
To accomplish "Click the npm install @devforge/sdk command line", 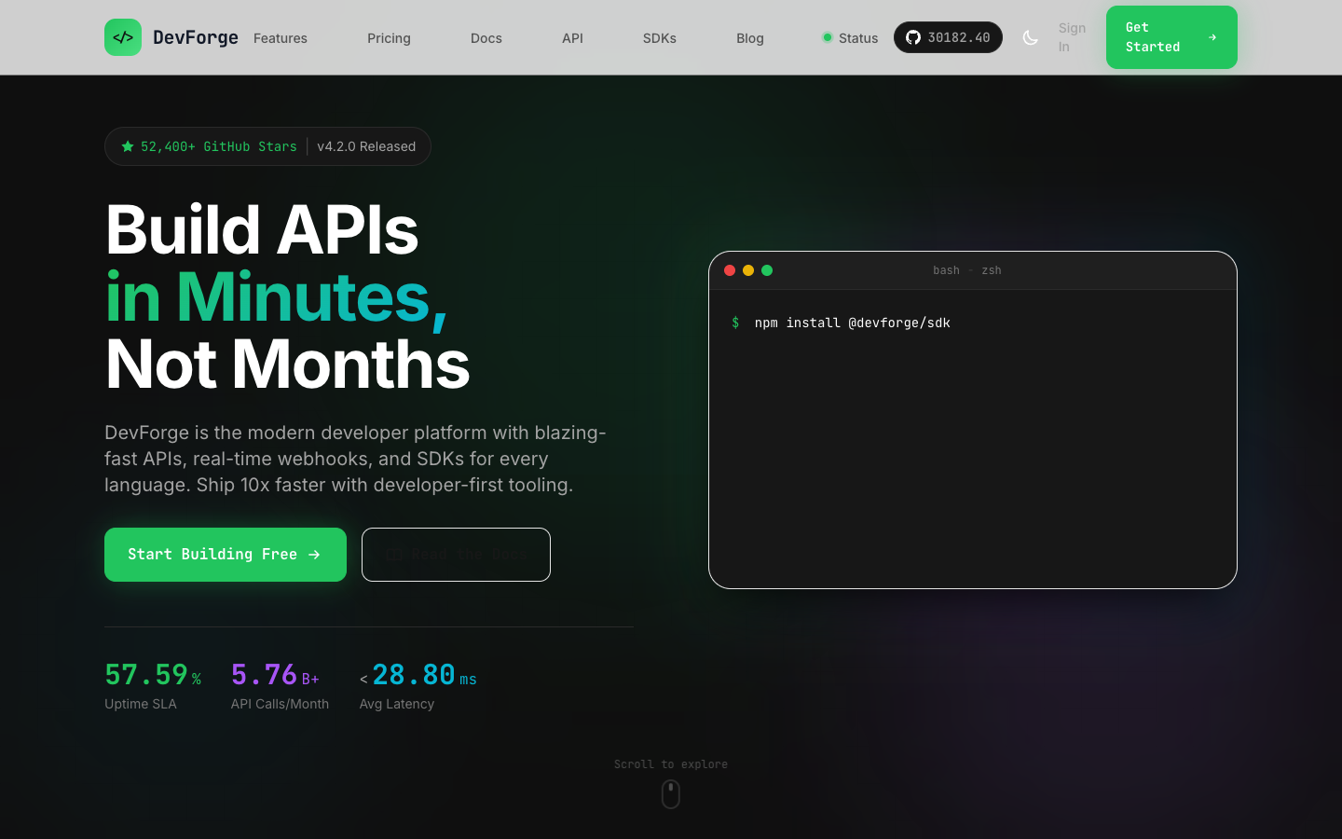I will pyautogui.click(x=852, y=323).
